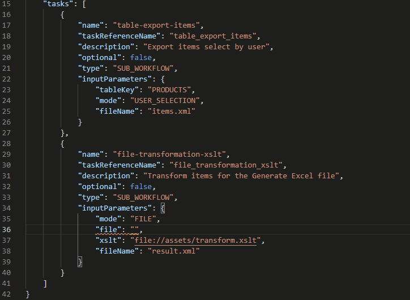Click line number 42 in the gutter
410x300 pixels.
(6, 294)
